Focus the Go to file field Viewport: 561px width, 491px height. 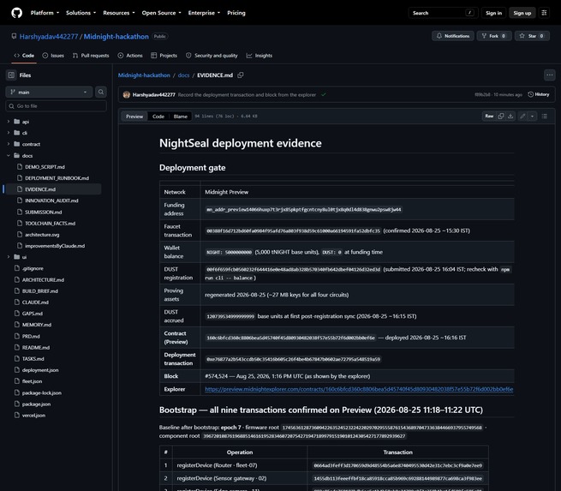tap(57, 106)
